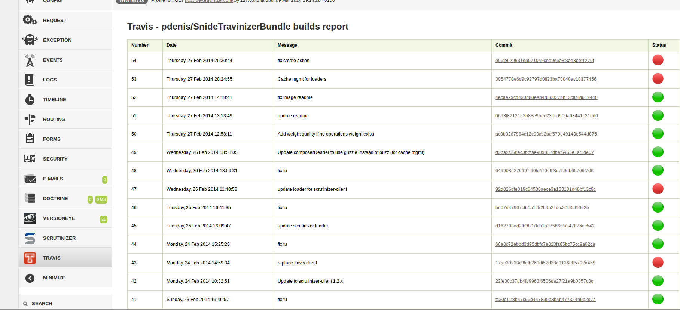680x310 pixels.
Task: Open commit link 22fe30c37db4fb9963f6
Action: point(544,281)
